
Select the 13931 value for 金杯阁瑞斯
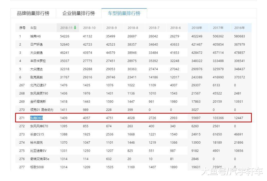238,102
